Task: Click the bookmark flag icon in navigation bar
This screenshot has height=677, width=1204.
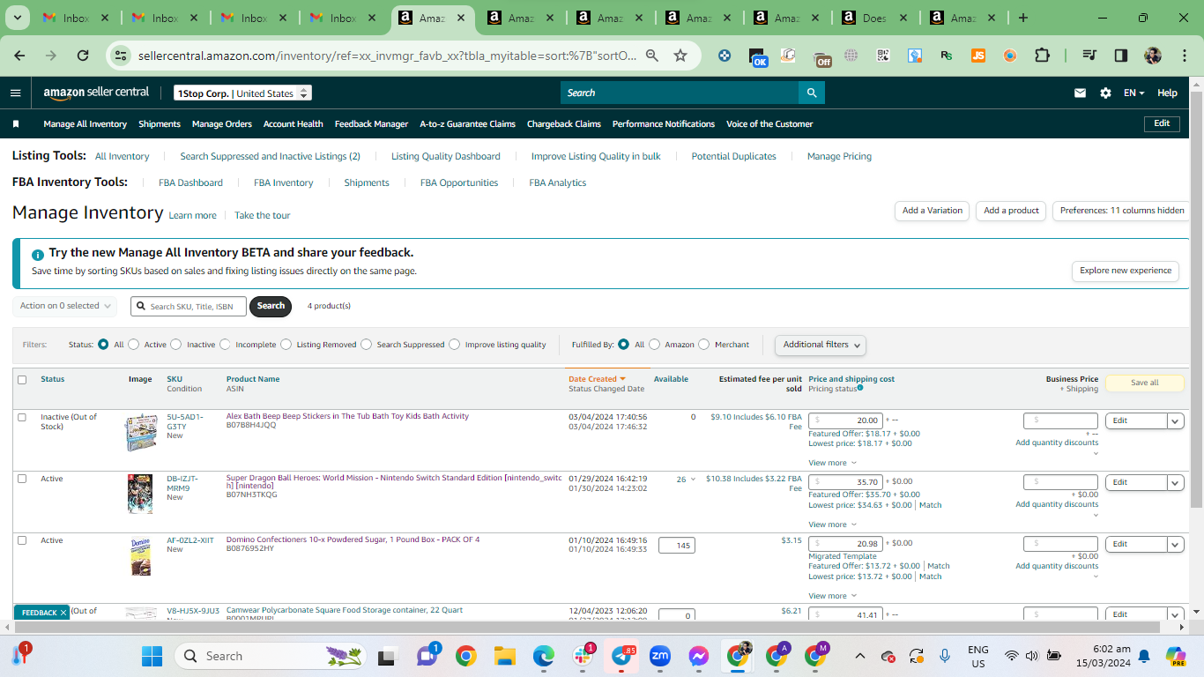Action: (x=16, y=124)
